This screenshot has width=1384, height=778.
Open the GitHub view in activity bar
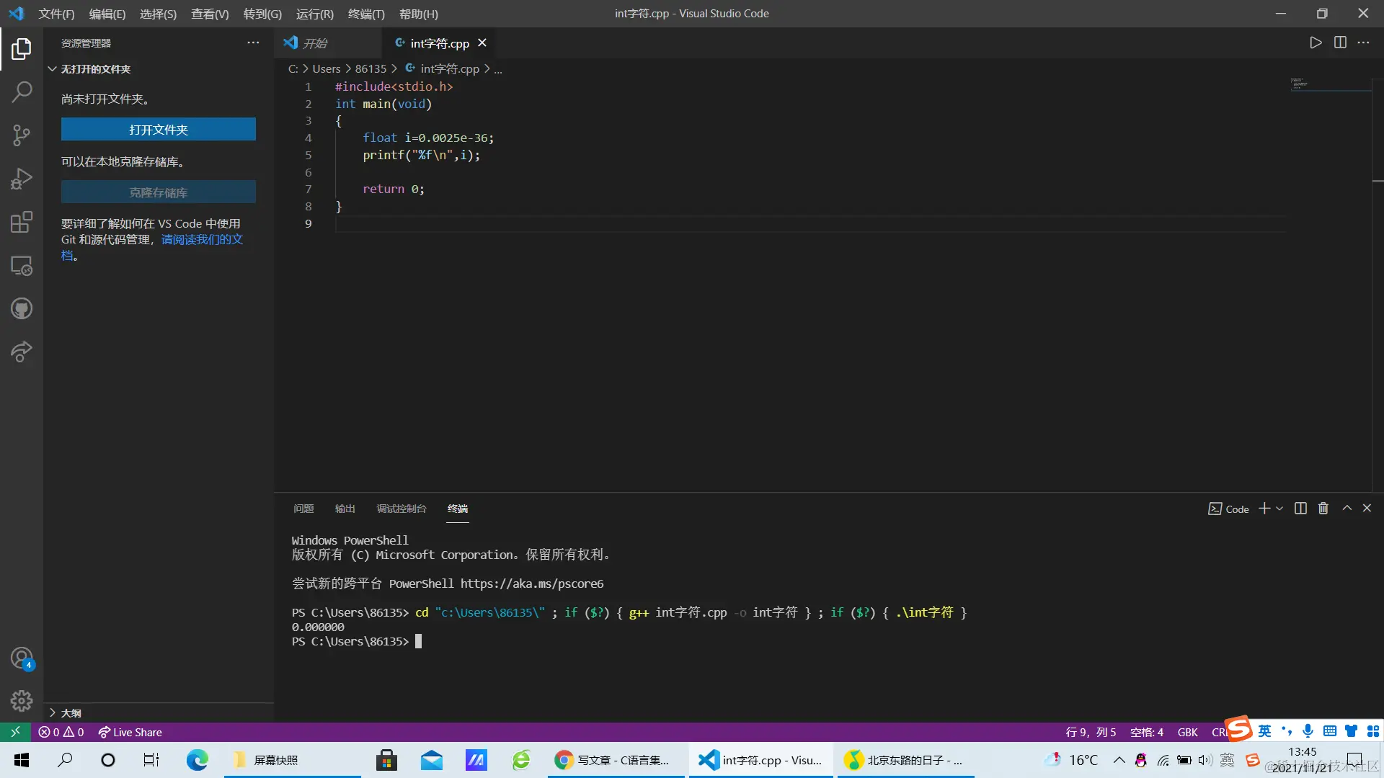coord(22,309)
